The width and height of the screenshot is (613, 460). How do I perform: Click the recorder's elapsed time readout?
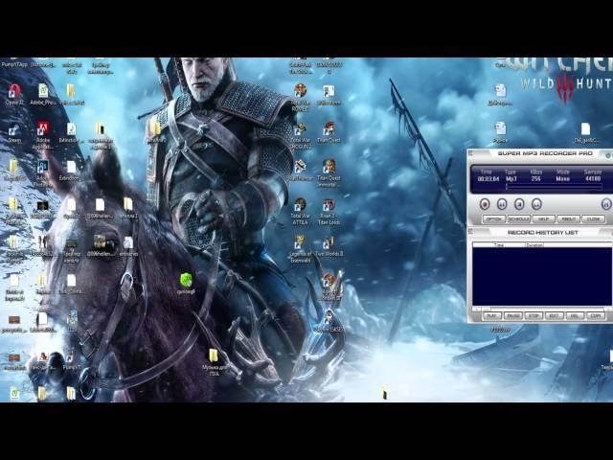tap(488, 179)
